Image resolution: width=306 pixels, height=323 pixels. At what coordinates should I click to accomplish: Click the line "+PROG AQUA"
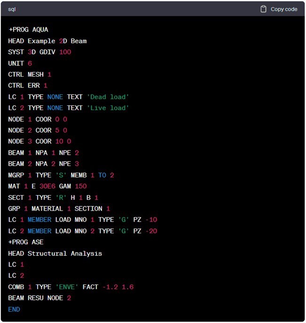click(x=28, y=30)
